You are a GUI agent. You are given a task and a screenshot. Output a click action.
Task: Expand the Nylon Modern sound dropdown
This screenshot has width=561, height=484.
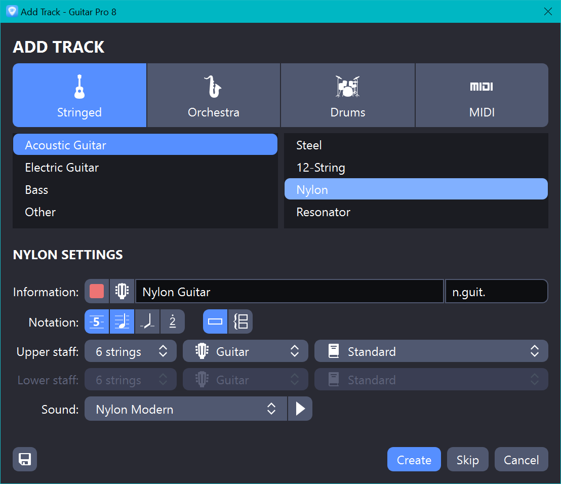click(x=185, y=409)
